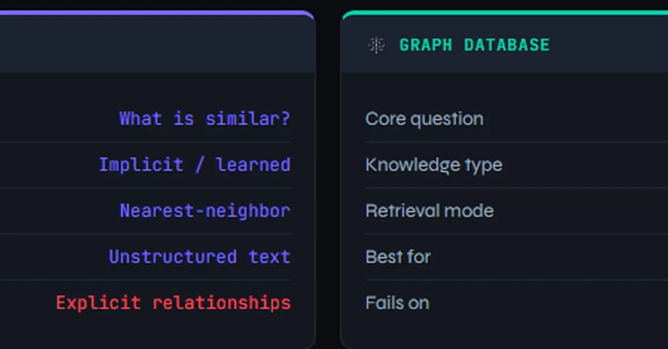Click the 'Explicit relationships' red highlighted text

coord(173,302)
